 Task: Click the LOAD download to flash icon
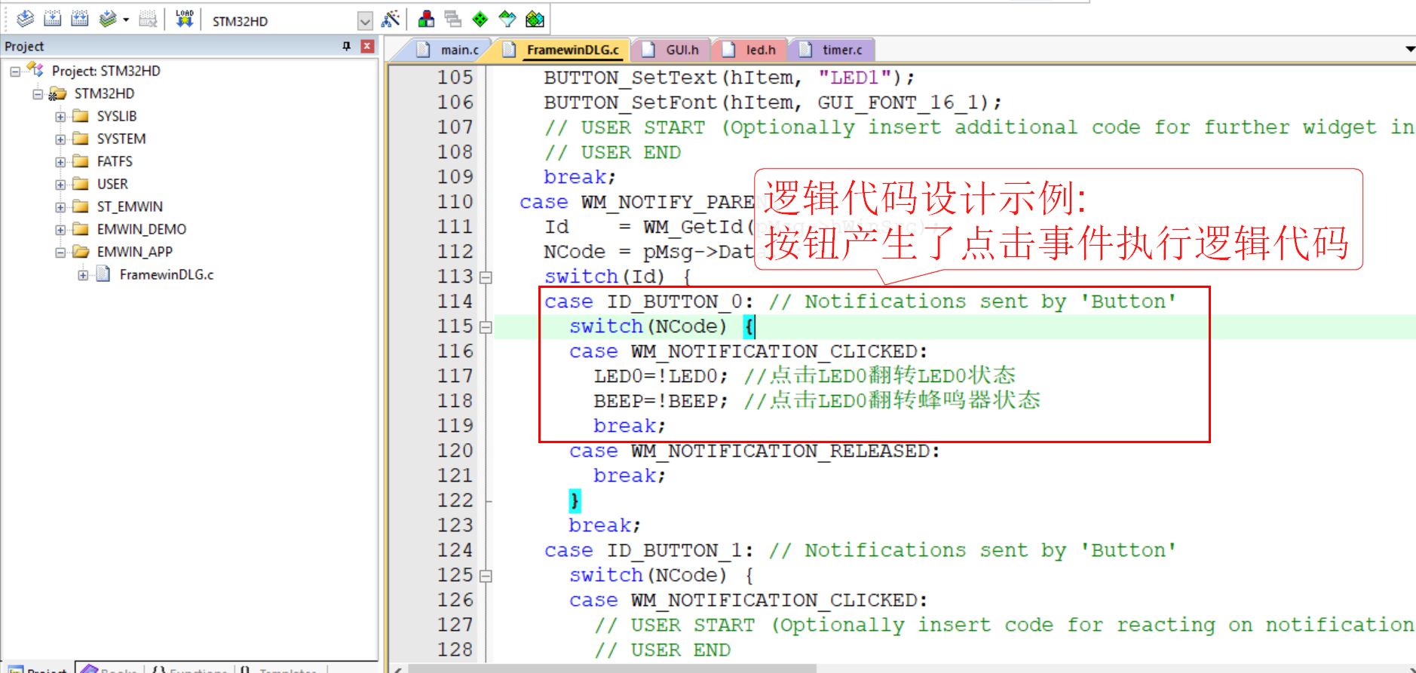click(185, 19)
